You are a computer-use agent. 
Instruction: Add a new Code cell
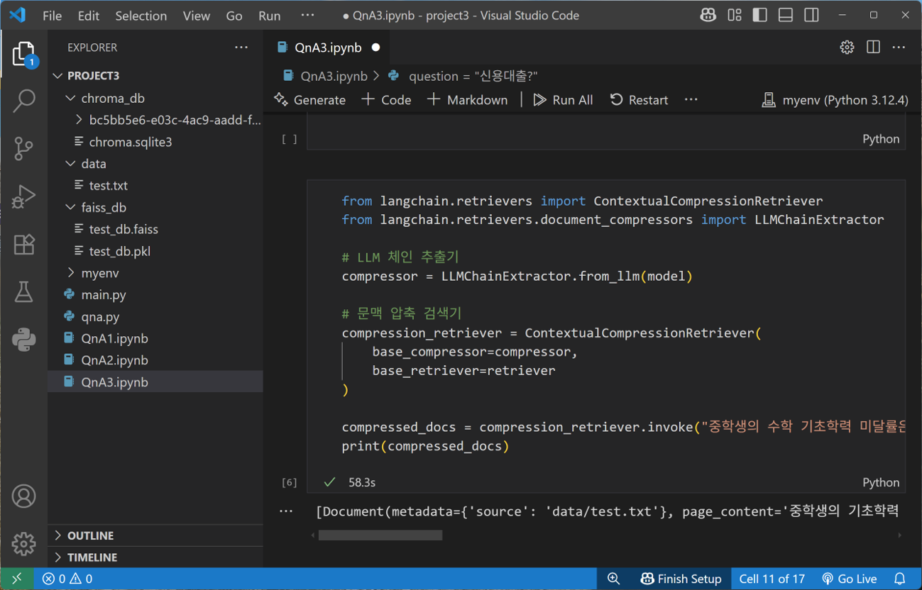386,100
